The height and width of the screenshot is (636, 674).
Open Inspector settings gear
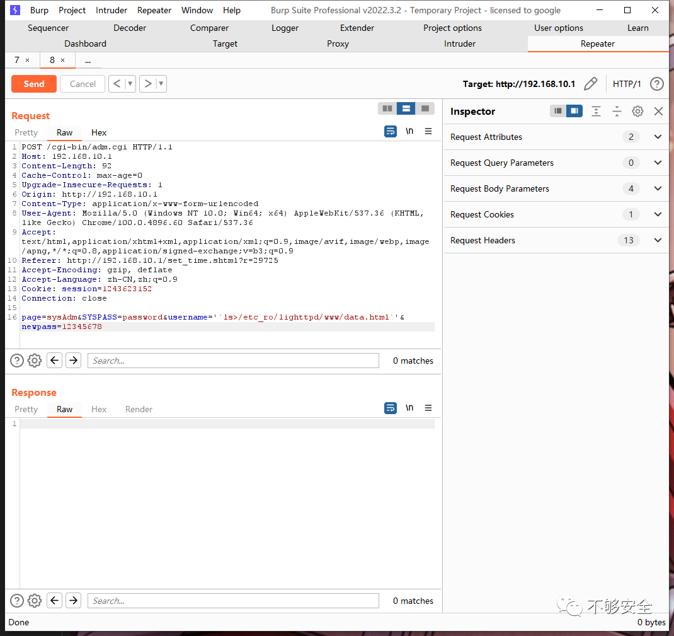[637, 112]
